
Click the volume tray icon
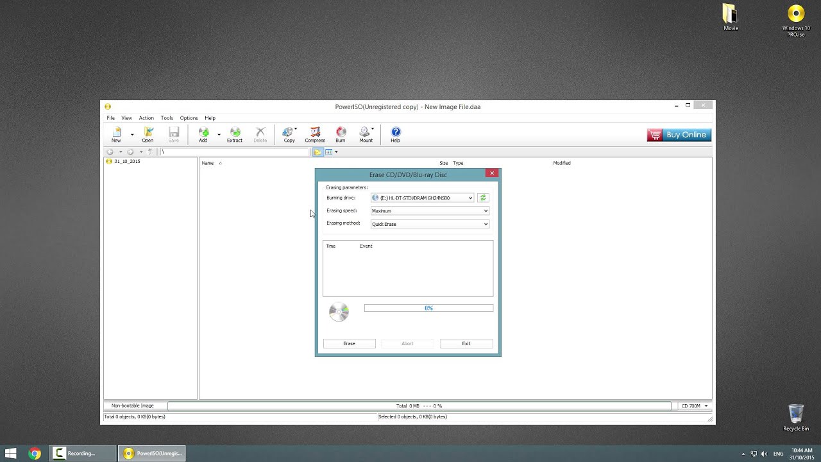pyautogui.click(x=764, y=454)
